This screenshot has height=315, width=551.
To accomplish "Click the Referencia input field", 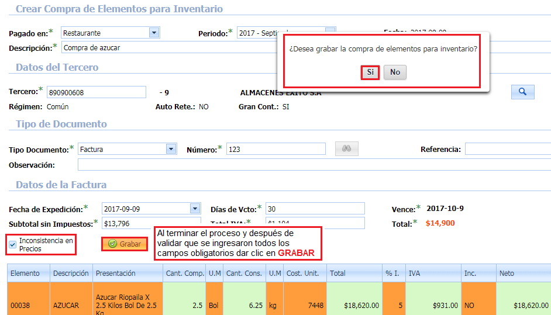I will 508,149.
